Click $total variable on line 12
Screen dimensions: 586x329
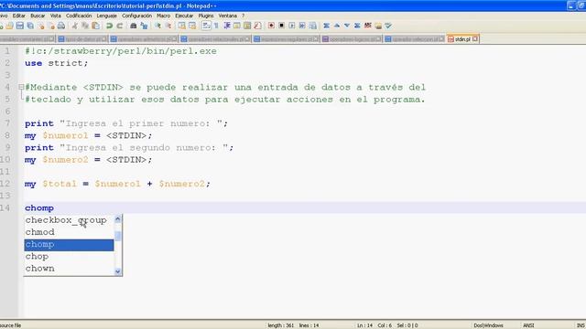59,184
